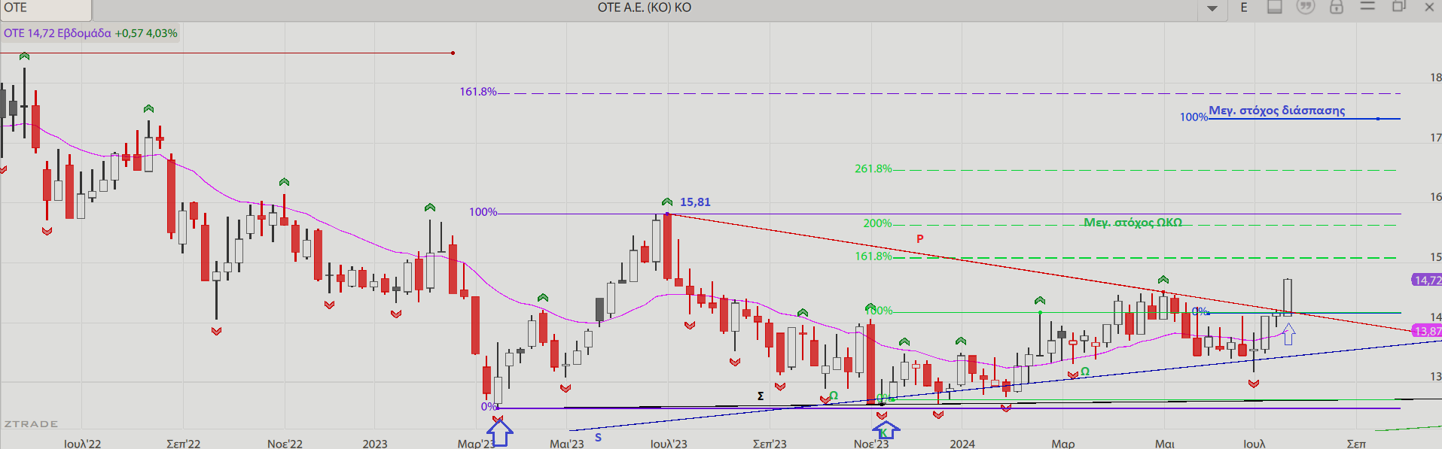Click the chart title OTE A.E. (KO) KO
This screenshot has width=1442, height=449.
click(x=645, y=8)
